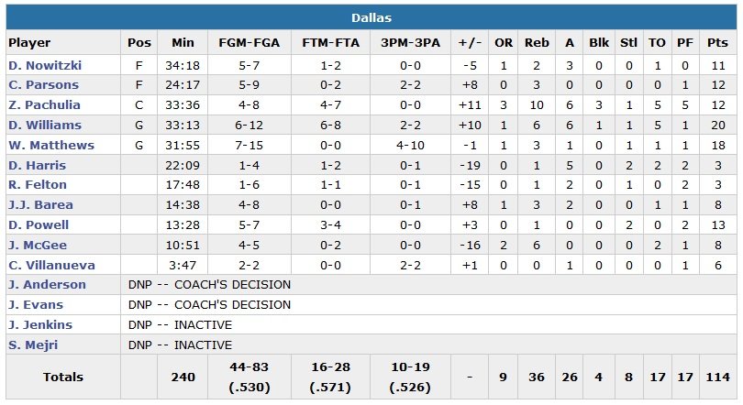Screen dimensions: 743x405
Task: Click J. Jenkins inactive player
Action: point(40,324)
